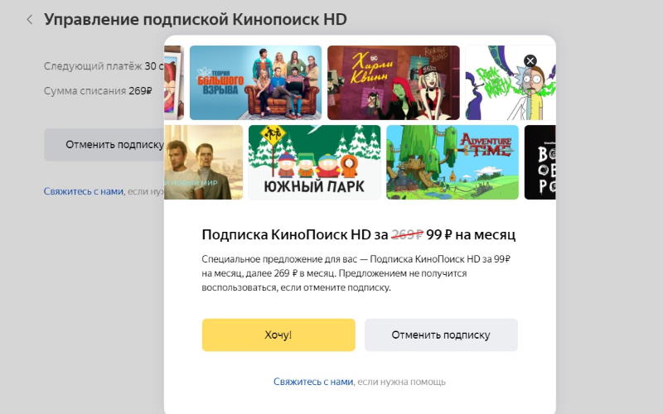The height and width of the screenshot is (414, 663).
Task: Click the popup heading with 99 ₽ price
Action: pyautogui.click(x=359, y=234)
